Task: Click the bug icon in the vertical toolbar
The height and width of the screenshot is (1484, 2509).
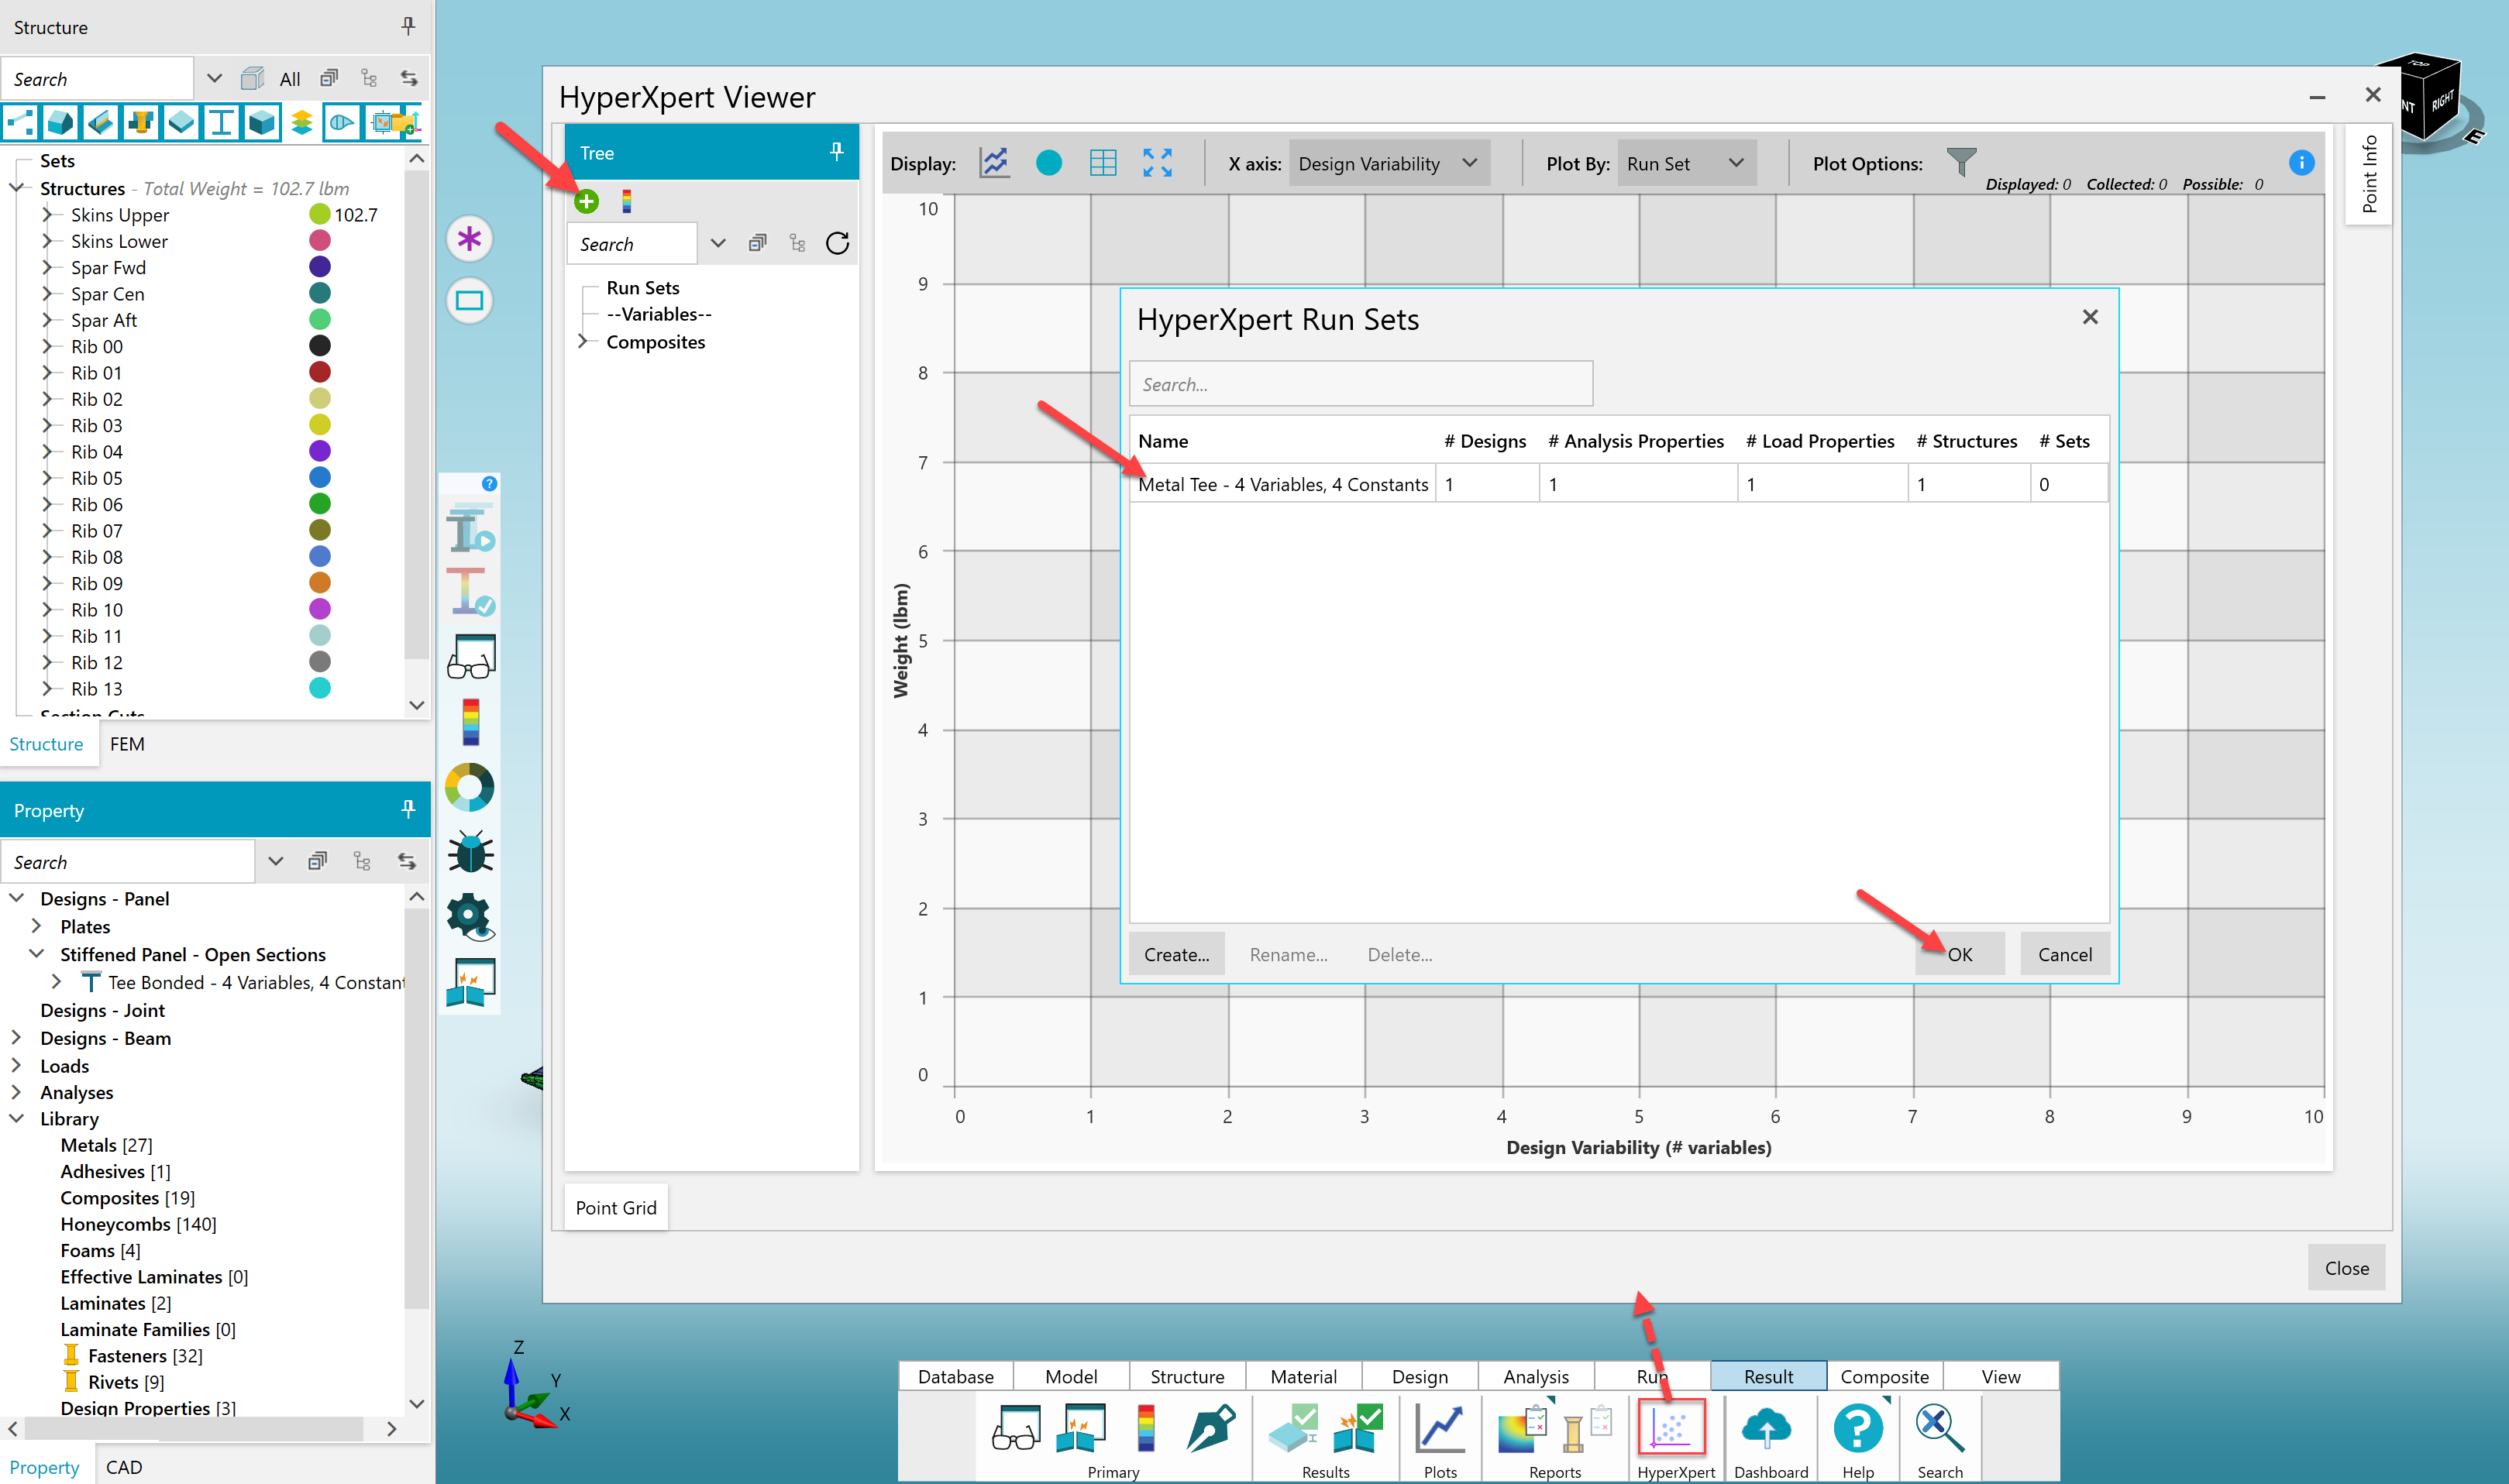Action: pyautogui.click(x=470, y=852)
